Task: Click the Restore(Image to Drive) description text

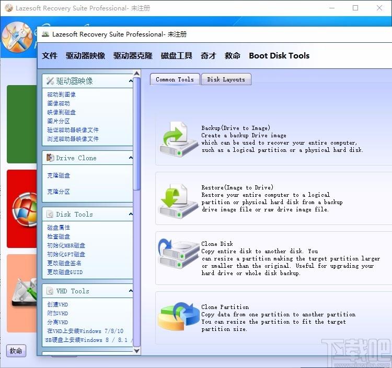Action: pyautogui.click(x=272, y=198)
